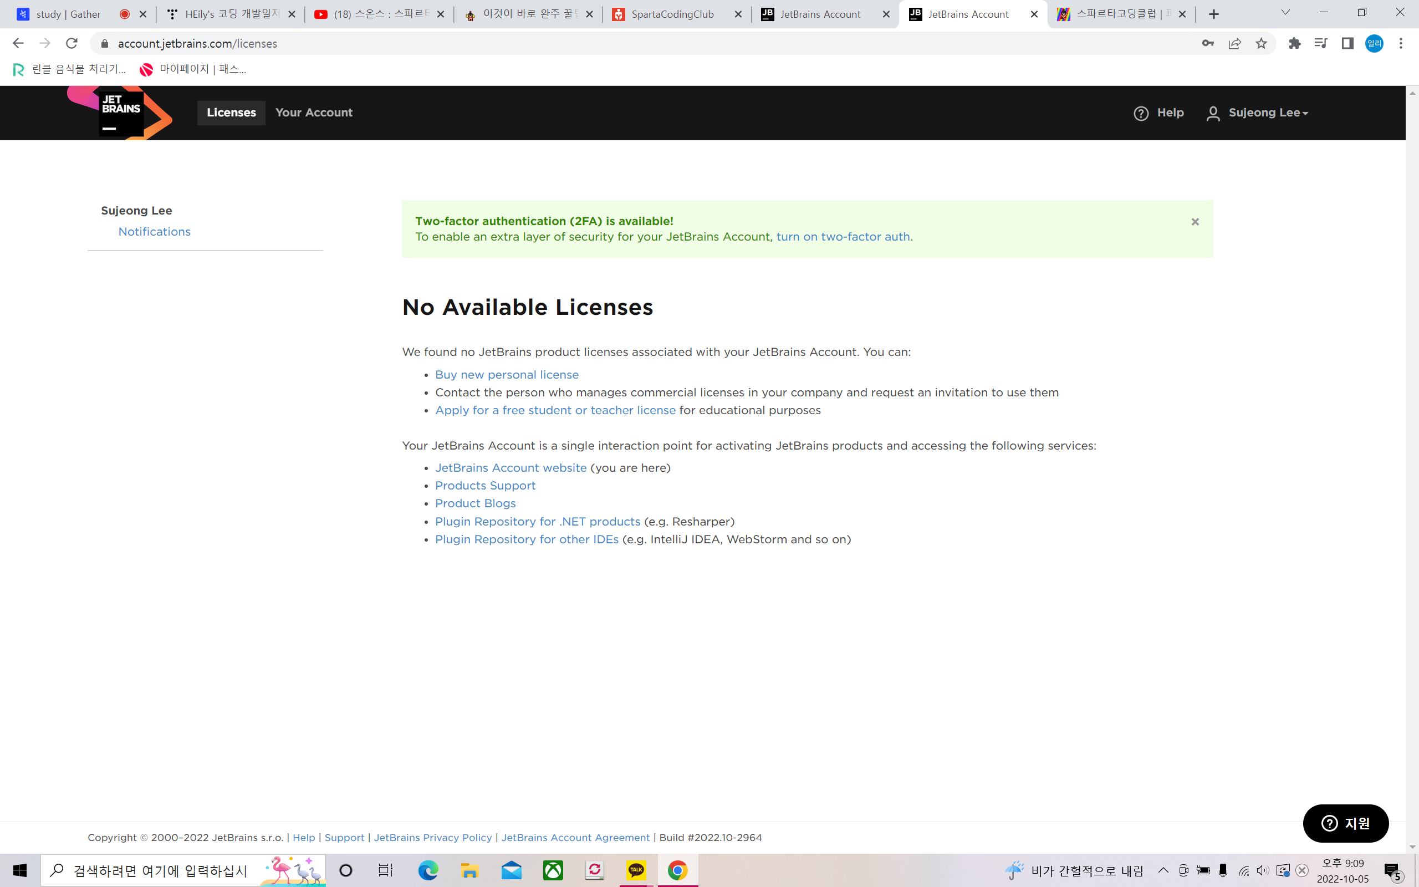
Task: Close the study | Gather tab
Action: point(142,14)
